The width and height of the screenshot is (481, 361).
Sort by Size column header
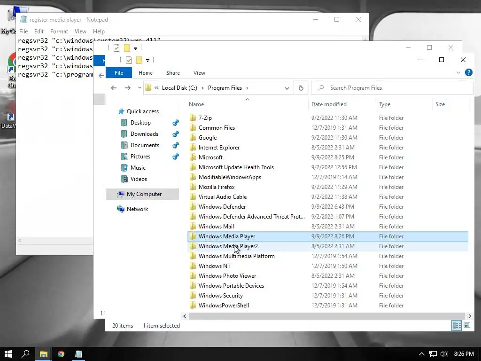(x=450, y=104)
